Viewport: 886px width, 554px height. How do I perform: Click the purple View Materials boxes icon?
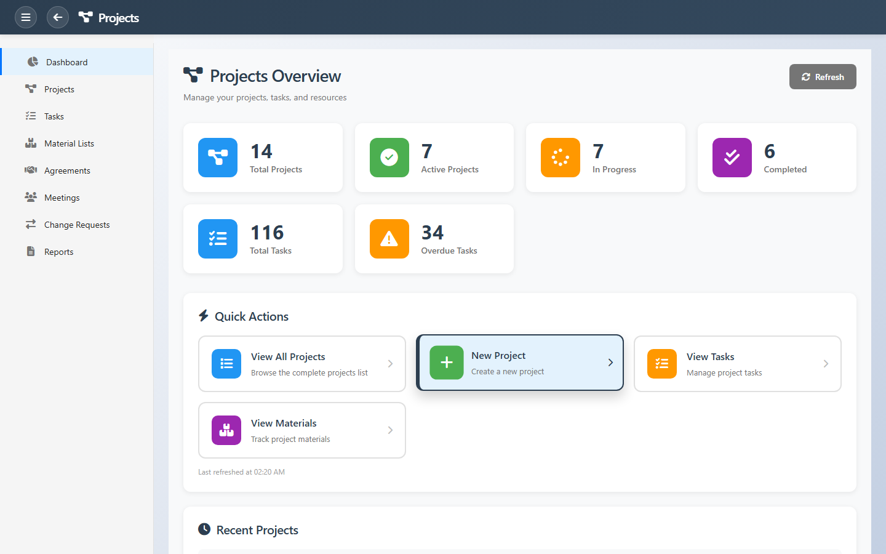(x=226, y=430)
